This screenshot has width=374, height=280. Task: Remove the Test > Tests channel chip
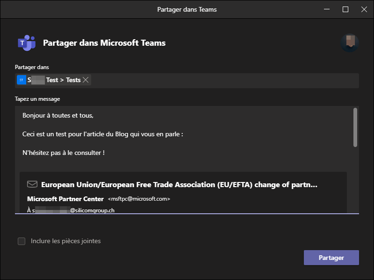click(86, 80)
